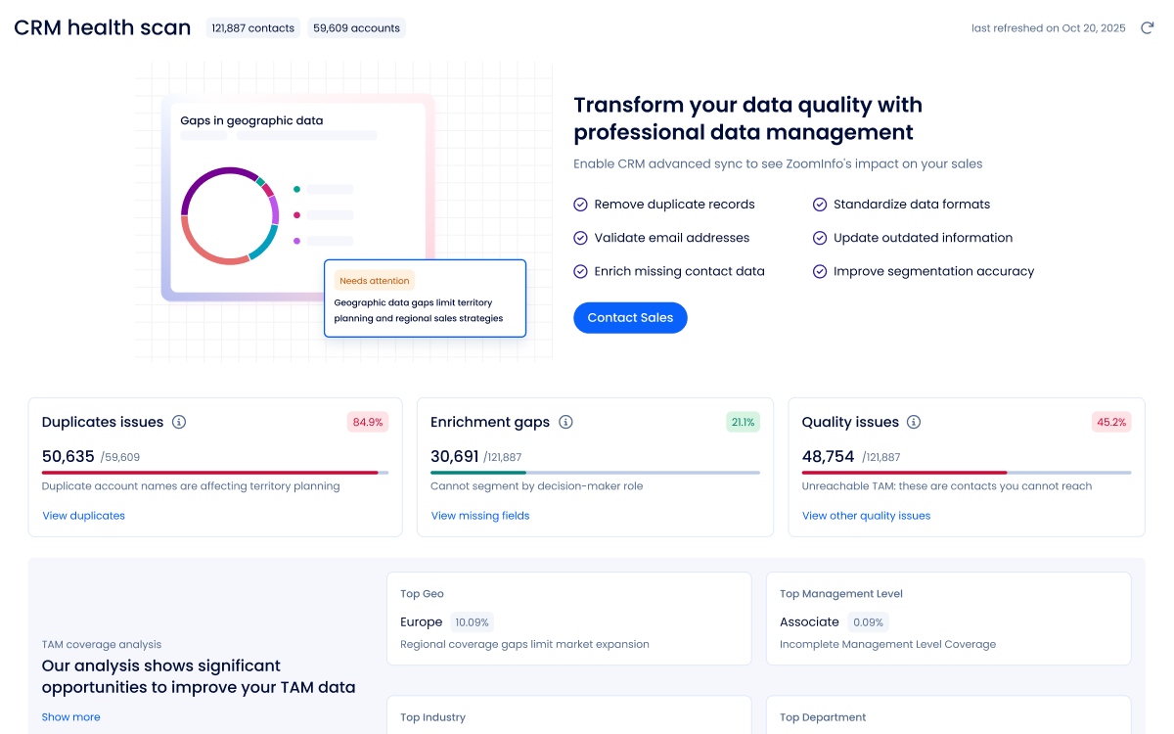Click the last refreshed on Oct 20, 2025 text
Viewport: 1174px width, 734px height.
1049,28
